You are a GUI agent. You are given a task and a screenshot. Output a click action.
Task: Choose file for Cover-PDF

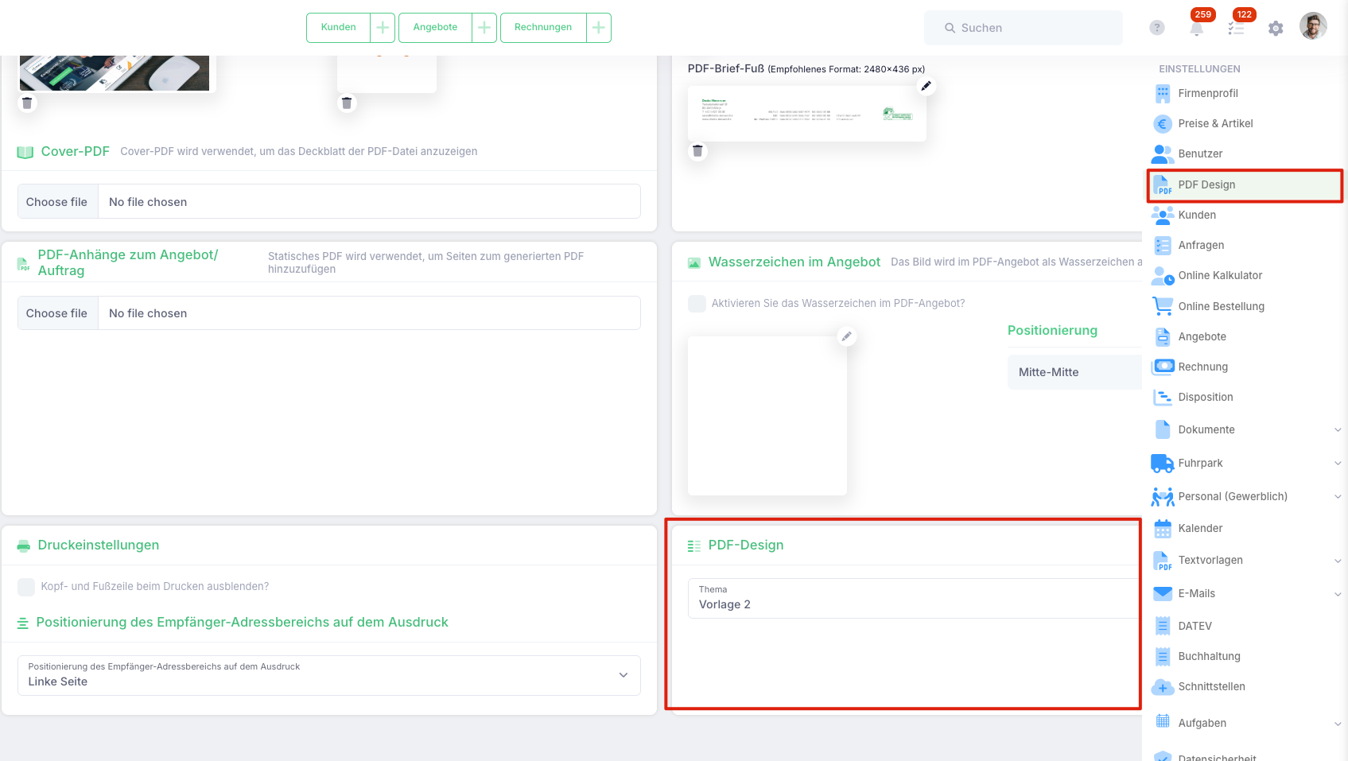[x=57, y=202]
